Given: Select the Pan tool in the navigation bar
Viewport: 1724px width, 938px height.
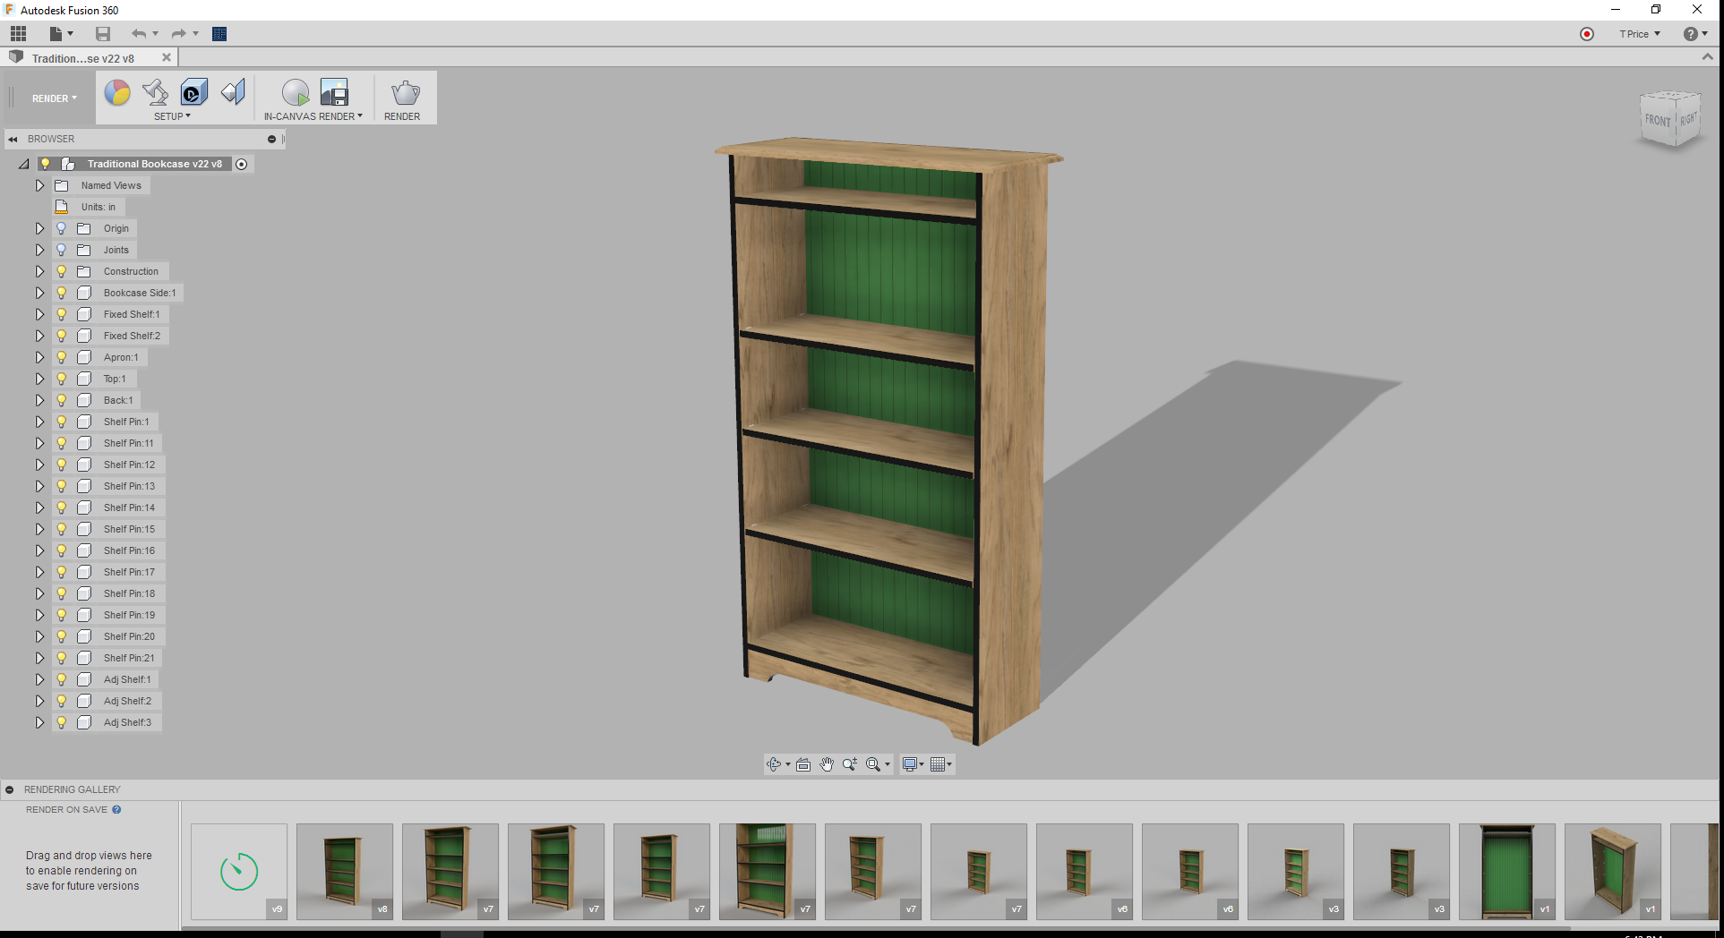Looking at the screenshot, I should click(x=826, y=763).
